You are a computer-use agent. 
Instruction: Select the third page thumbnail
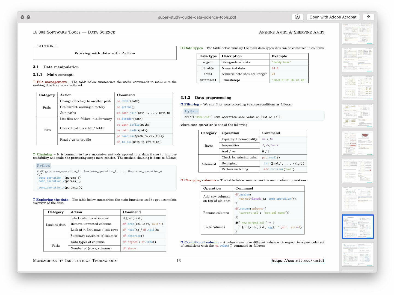[358, 88]
